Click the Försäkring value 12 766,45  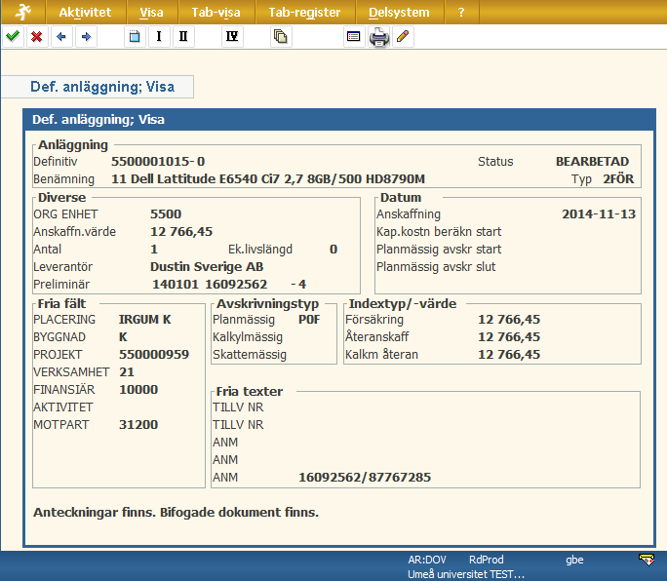pyautogui.click(x=509, y=320)
